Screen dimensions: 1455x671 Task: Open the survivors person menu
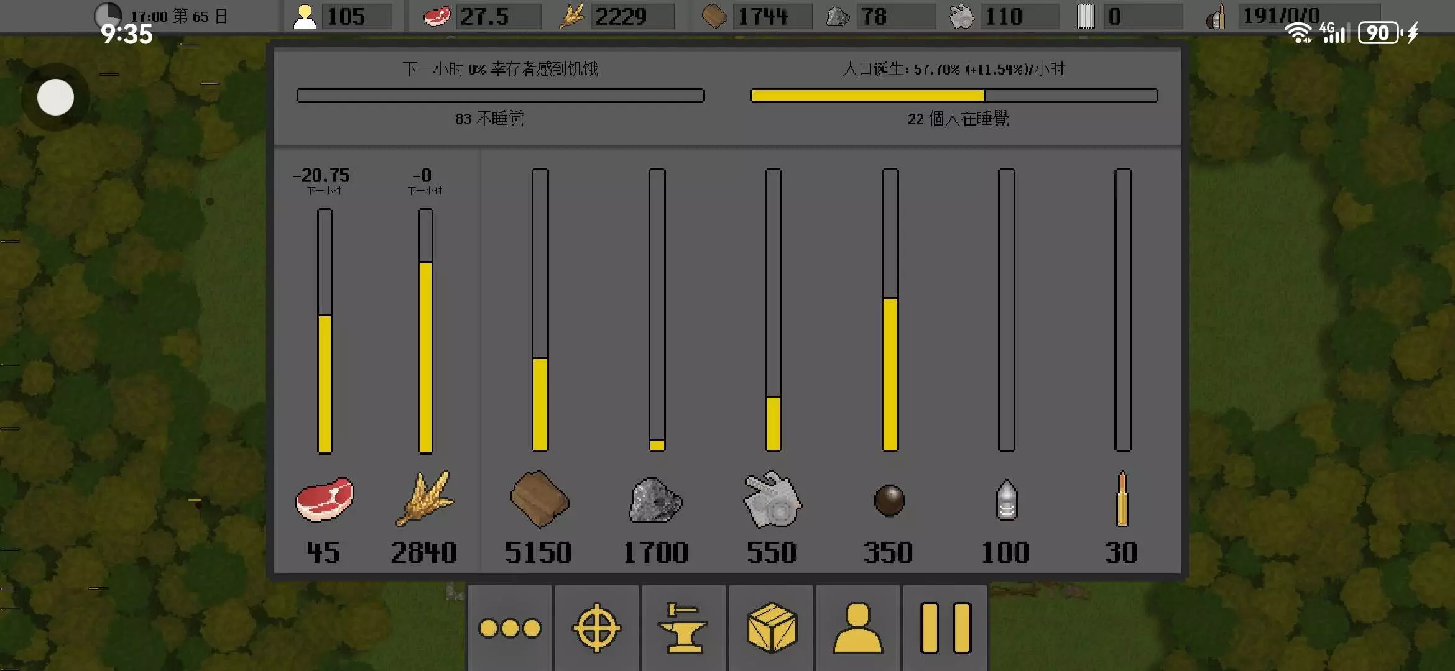[x=857, y=628]
